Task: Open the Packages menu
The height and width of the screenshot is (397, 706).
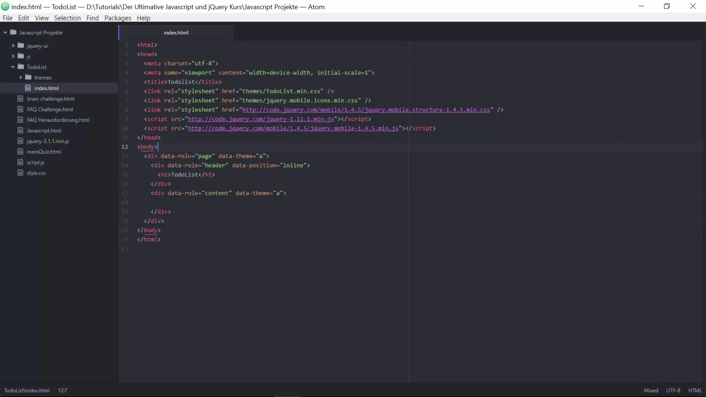Action: tap(118, 18)
